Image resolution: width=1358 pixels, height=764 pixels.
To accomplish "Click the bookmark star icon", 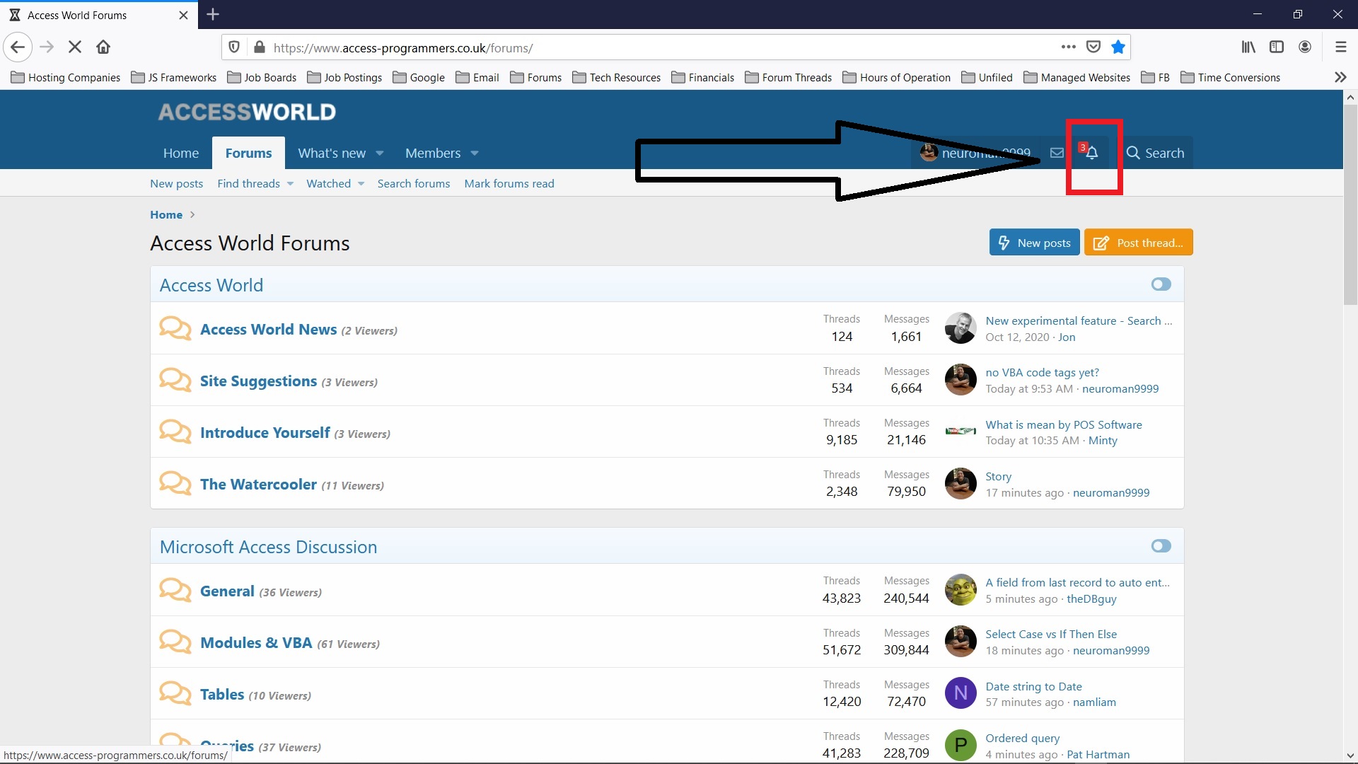I will pyautogui.click(x=1118, y=47).
